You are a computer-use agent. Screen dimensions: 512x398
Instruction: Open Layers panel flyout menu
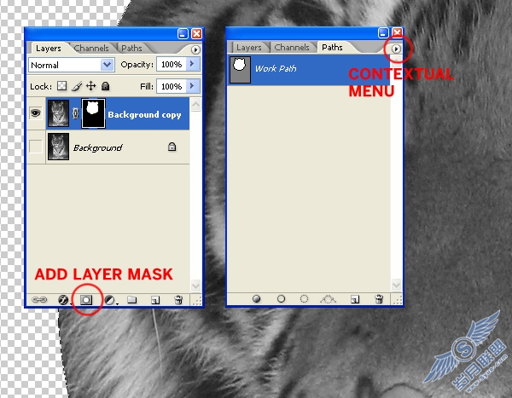195,49
